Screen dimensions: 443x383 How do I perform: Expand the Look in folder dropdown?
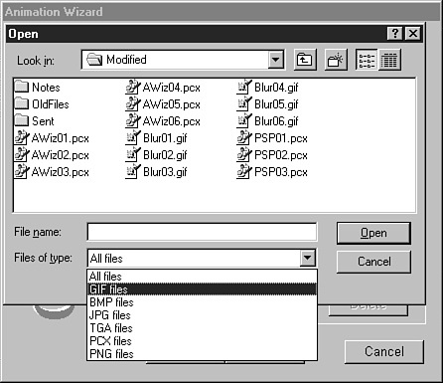(x=276, y=60)
